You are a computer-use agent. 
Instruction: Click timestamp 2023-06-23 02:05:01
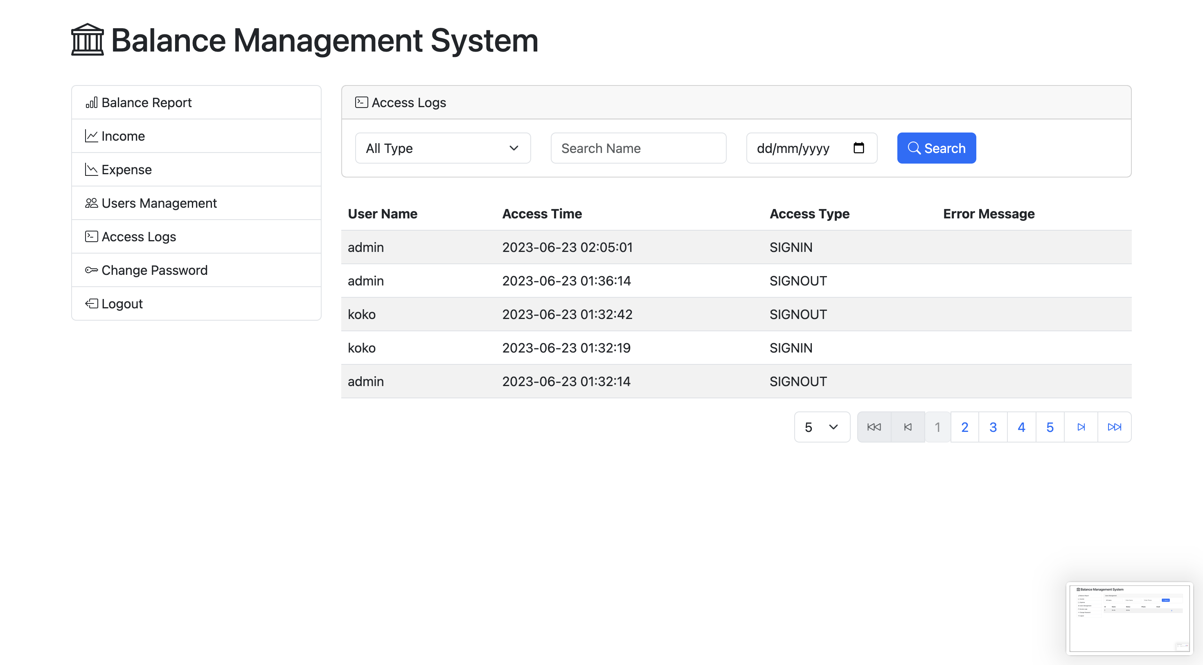568,247
